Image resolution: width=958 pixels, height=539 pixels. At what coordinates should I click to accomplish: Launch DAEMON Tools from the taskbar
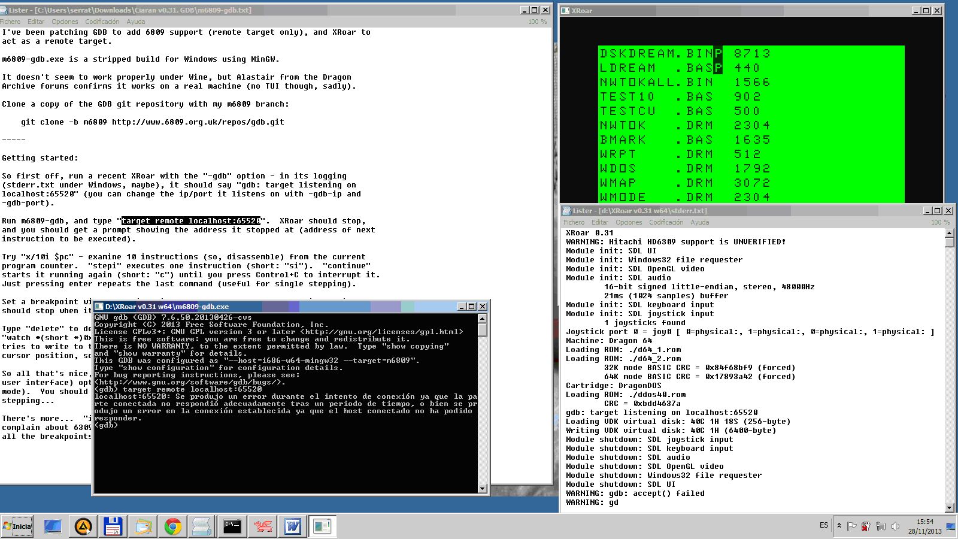tap(83, 526)
